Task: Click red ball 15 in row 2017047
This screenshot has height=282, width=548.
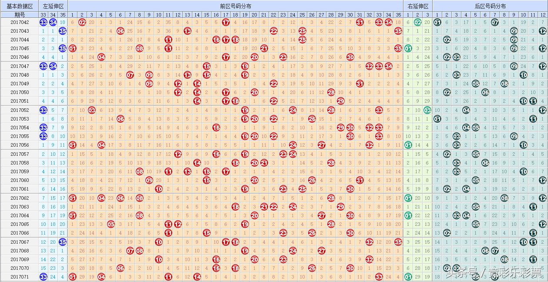Action: [207, 66]
